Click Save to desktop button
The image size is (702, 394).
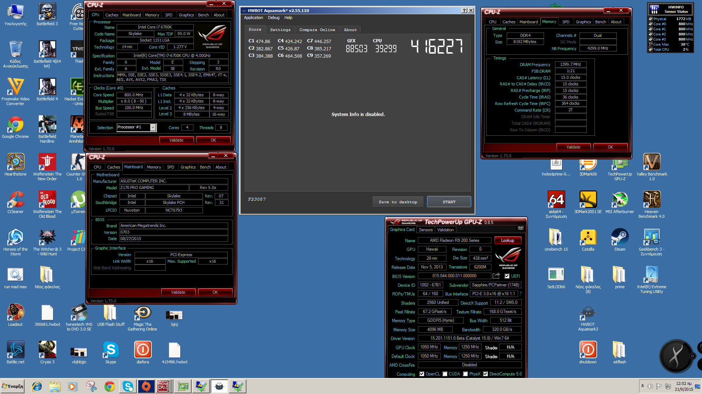(398, 202)
